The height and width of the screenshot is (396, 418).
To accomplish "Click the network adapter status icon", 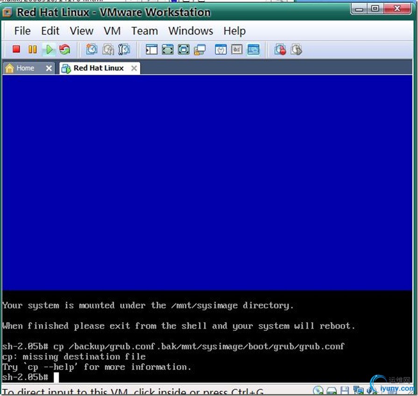I will point(358,390).
